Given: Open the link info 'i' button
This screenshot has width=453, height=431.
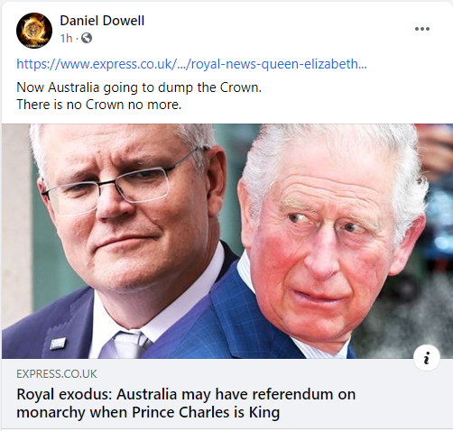Looking at the screenshot, I should pyautogui.click(x=427, y=358).
